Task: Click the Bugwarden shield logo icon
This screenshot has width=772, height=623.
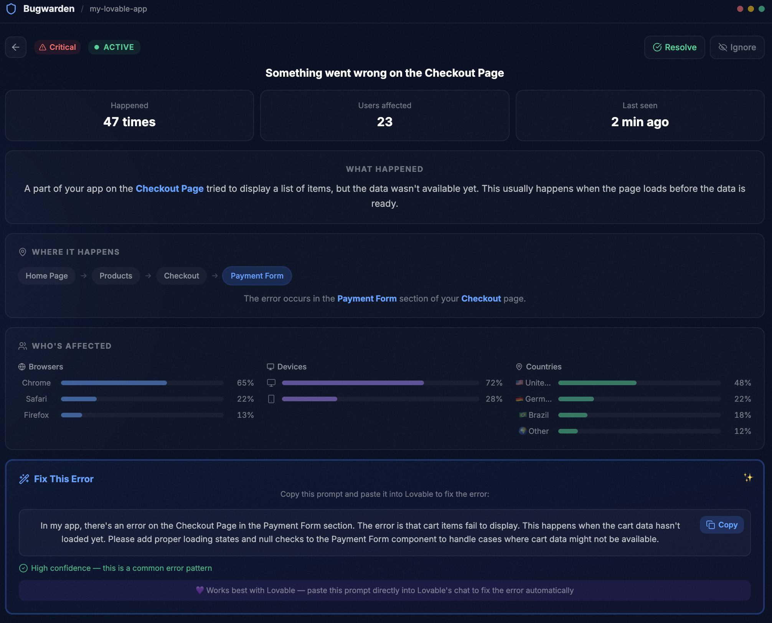Action: [11, 9]
